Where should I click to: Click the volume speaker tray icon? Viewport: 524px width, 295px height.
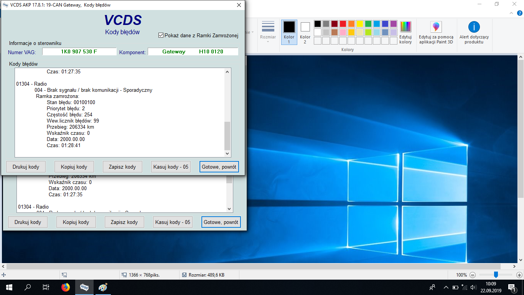point(473,287)
